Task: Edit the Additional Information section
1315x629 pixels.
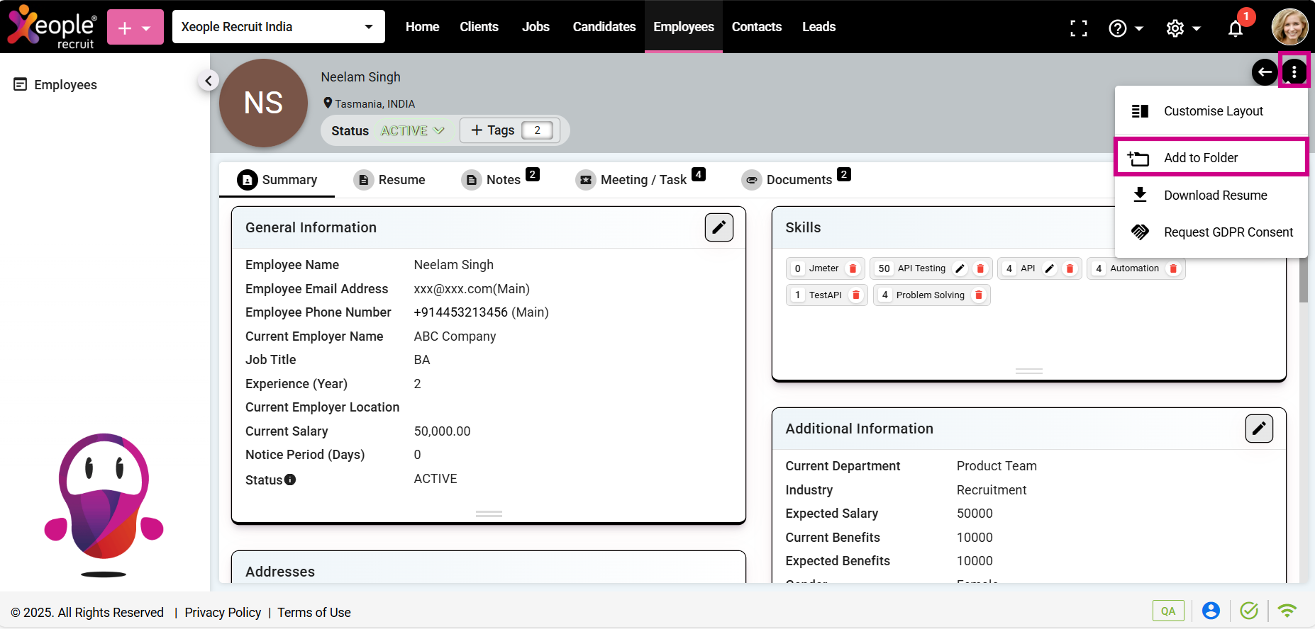Action: click(1258, 429)
